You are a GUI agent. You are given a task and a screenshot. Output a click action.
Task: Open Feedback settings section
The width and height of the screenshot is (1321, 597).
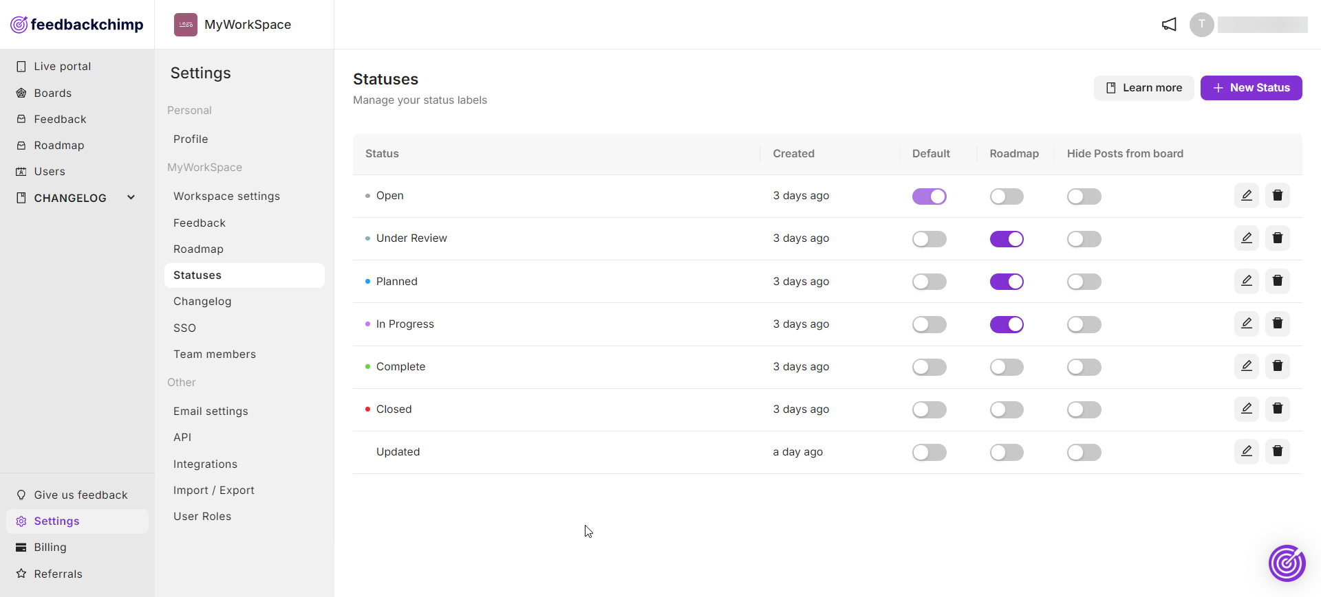pos(200,223)
